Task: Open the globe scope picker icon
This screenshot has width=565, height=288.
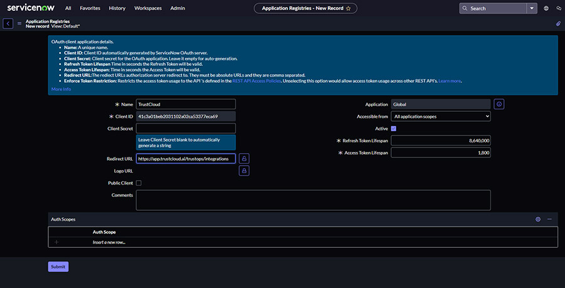Action: [546, 8]
